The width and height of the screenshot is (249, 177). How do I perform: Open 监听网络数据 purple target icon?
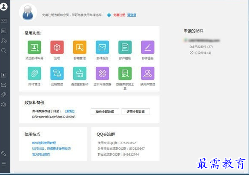pyautogui.click(x=103, y=73)
